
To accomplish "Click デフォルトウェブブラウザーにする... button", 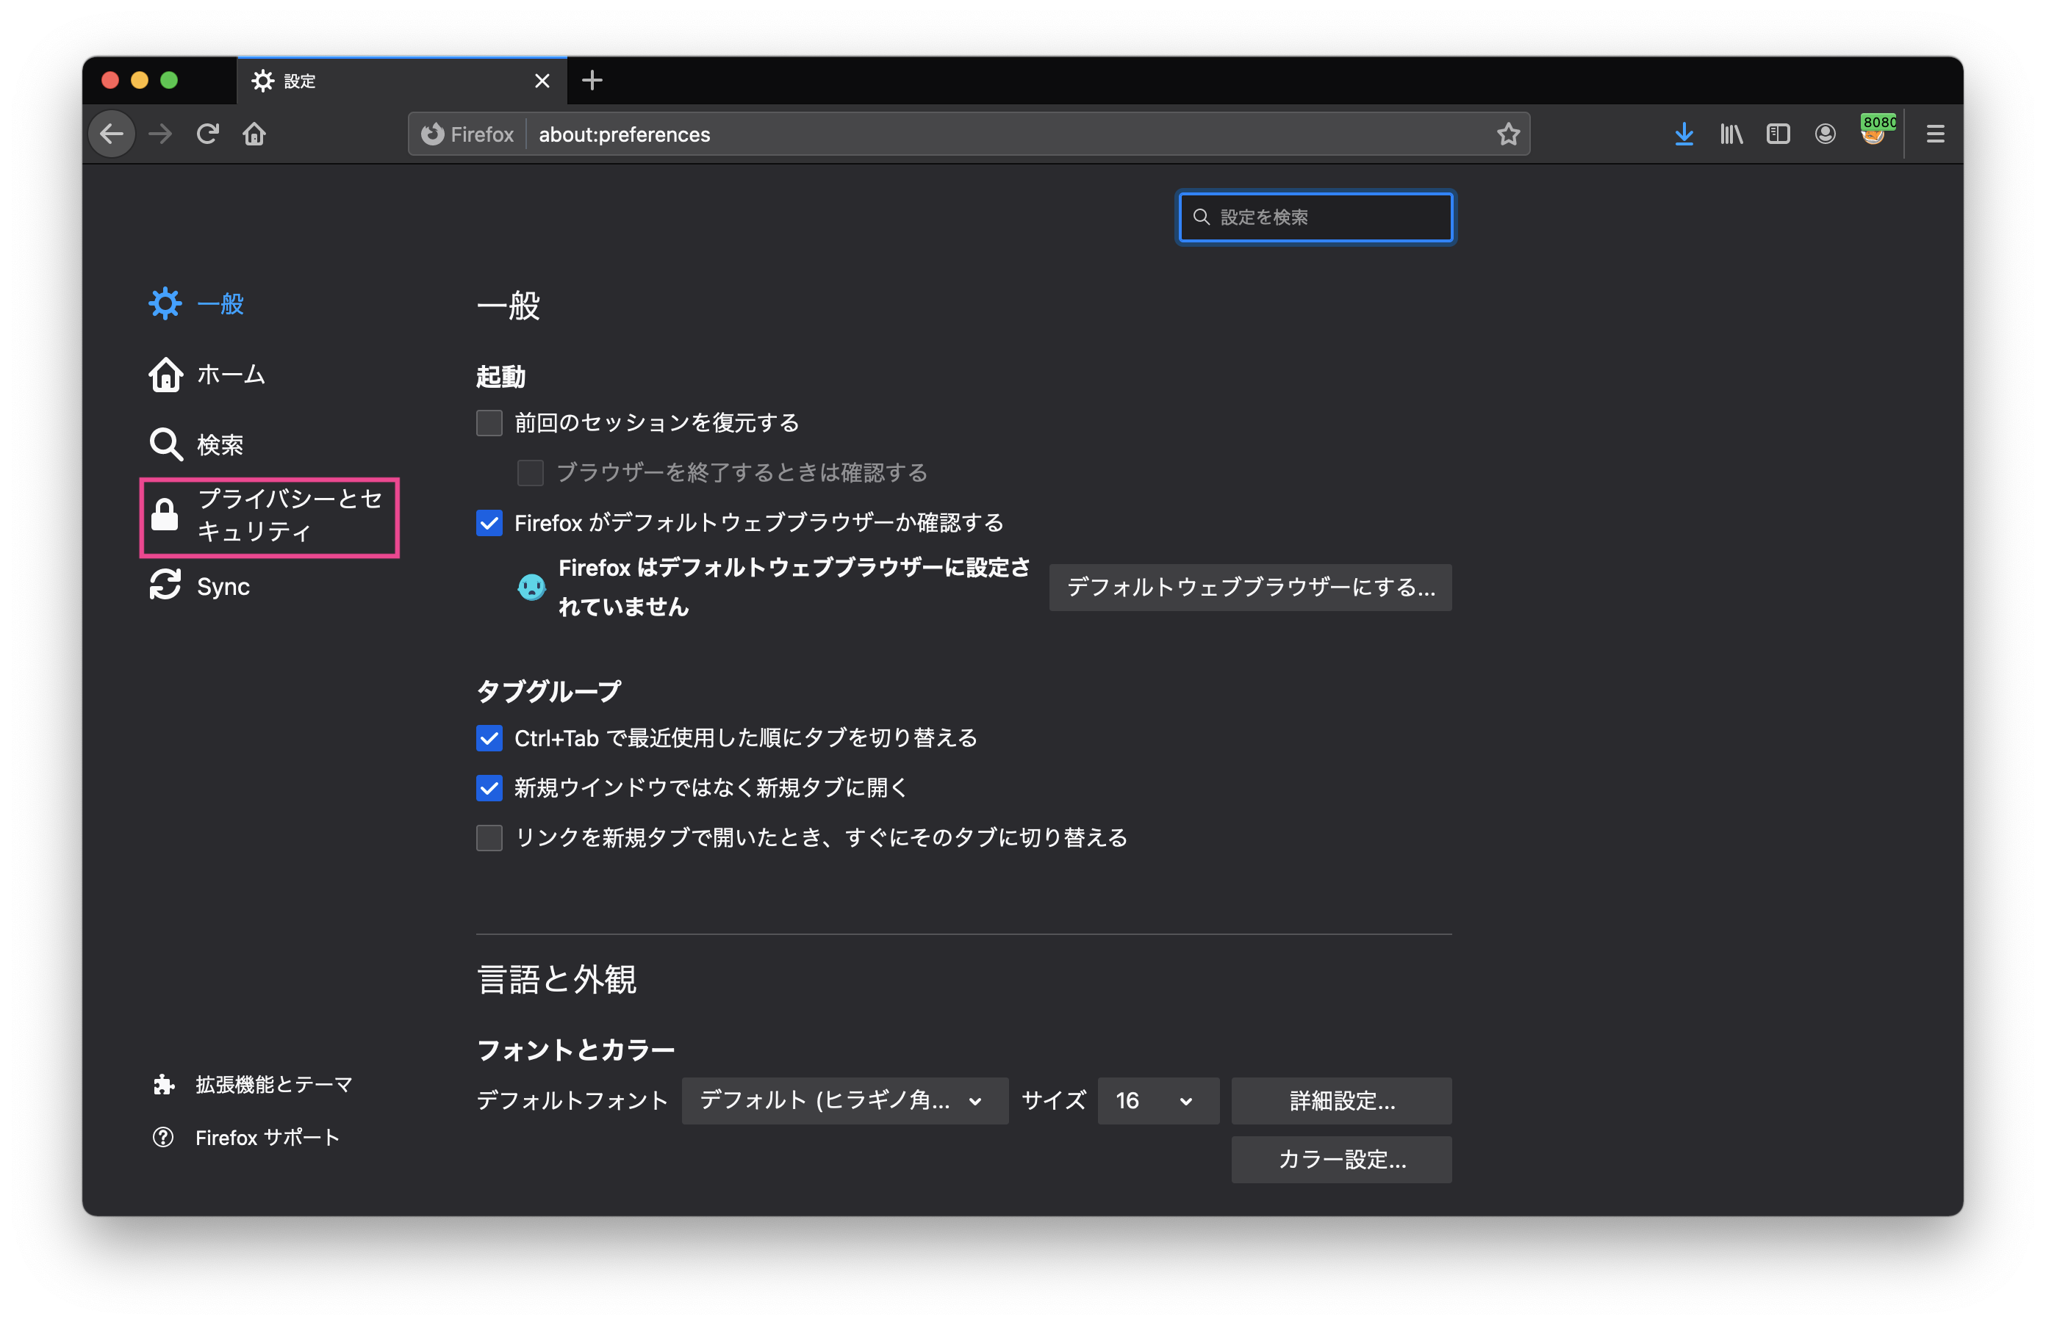I will [1250, 587].
